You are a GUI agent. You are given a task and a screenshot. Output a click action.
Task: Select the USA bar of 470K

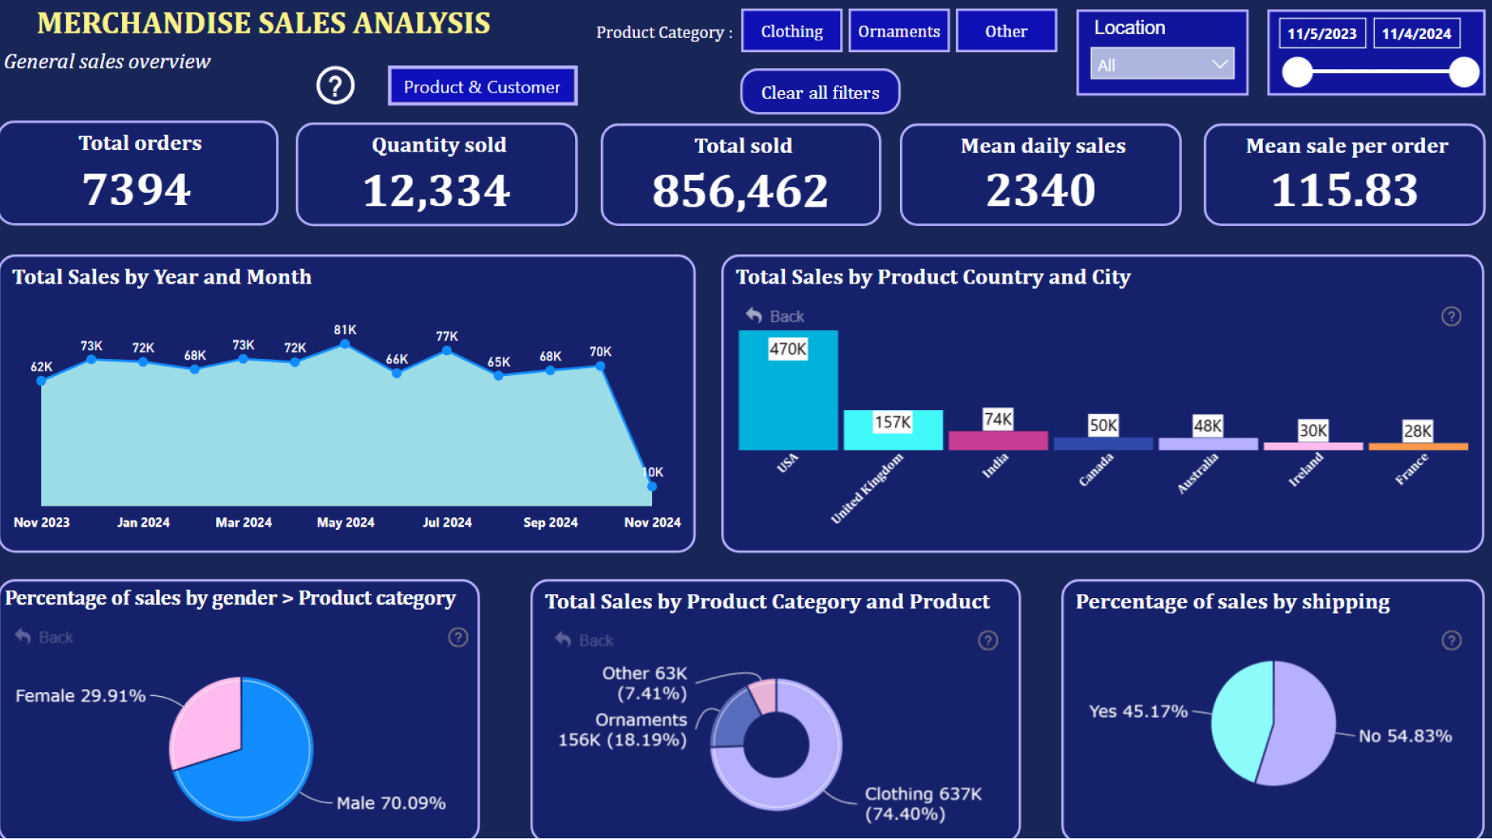[788, 391]
